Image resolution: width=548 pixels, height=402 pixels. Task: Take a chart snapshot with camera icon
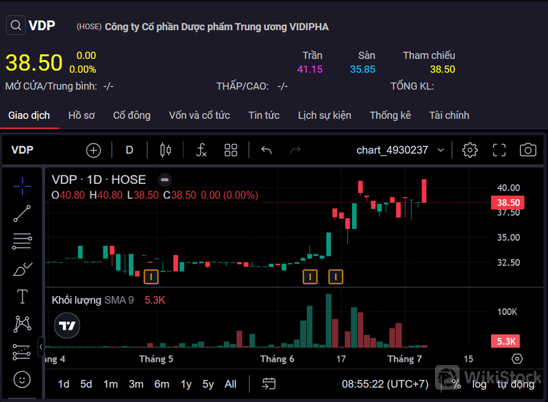[x=527, y=150]
